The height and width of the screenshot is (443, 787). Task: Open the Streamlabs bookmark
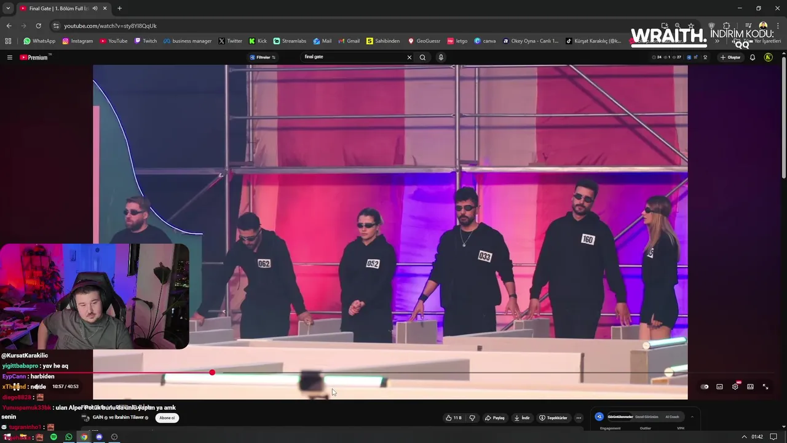pyautogui.click(x=290, y=41)
